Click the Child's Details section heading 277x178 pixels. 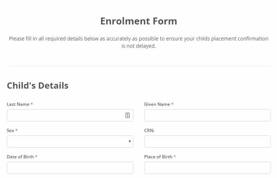(x=38, y=86)
